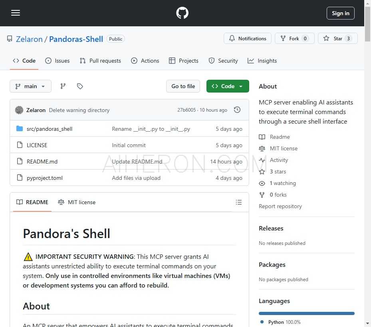This screenshot has width=371, height=327.
Task: Open the Add files via upload commit
Action: [136, 178]
